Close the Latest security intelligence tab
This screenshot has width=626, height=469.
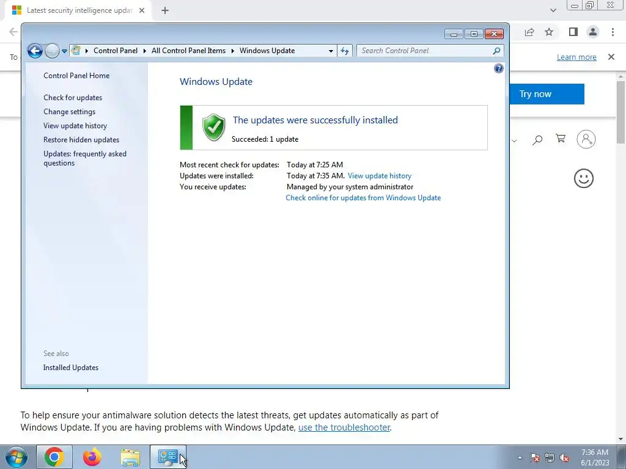(142, 11)
